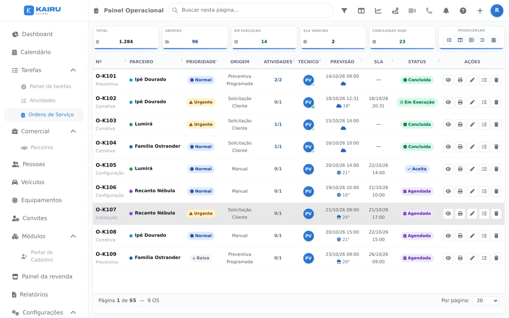Screen dimensions: 509x318
Task: Start a video call via camera icon
Action: pos(412,10)
